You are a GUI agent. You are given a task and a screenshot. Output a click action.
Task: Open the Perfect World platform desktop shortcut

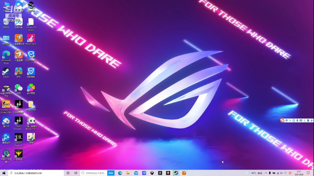click(x=6, y=91)
